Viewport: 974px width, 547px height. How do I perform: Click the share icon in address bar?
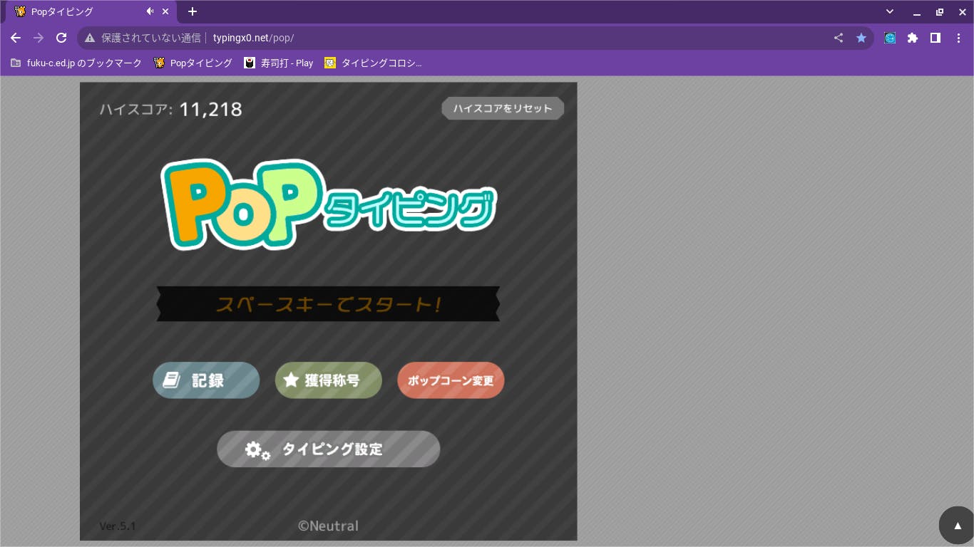coord(839,38)
